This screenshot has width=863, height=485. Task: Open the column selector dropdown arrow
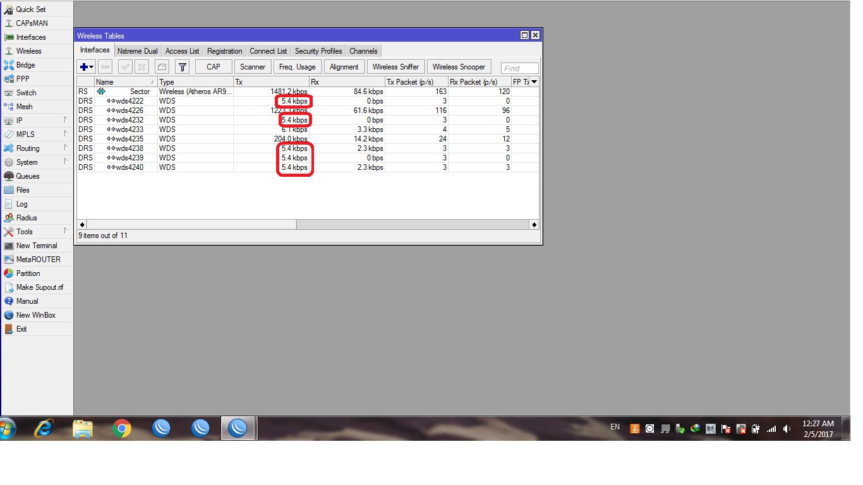point(534,81)
